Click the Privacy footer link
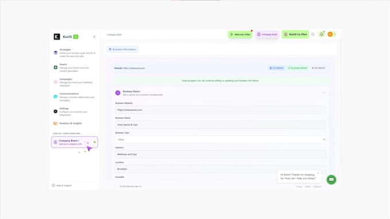This screenshot has height=219, width=390. pyautogui.click(x=299, y=186)
